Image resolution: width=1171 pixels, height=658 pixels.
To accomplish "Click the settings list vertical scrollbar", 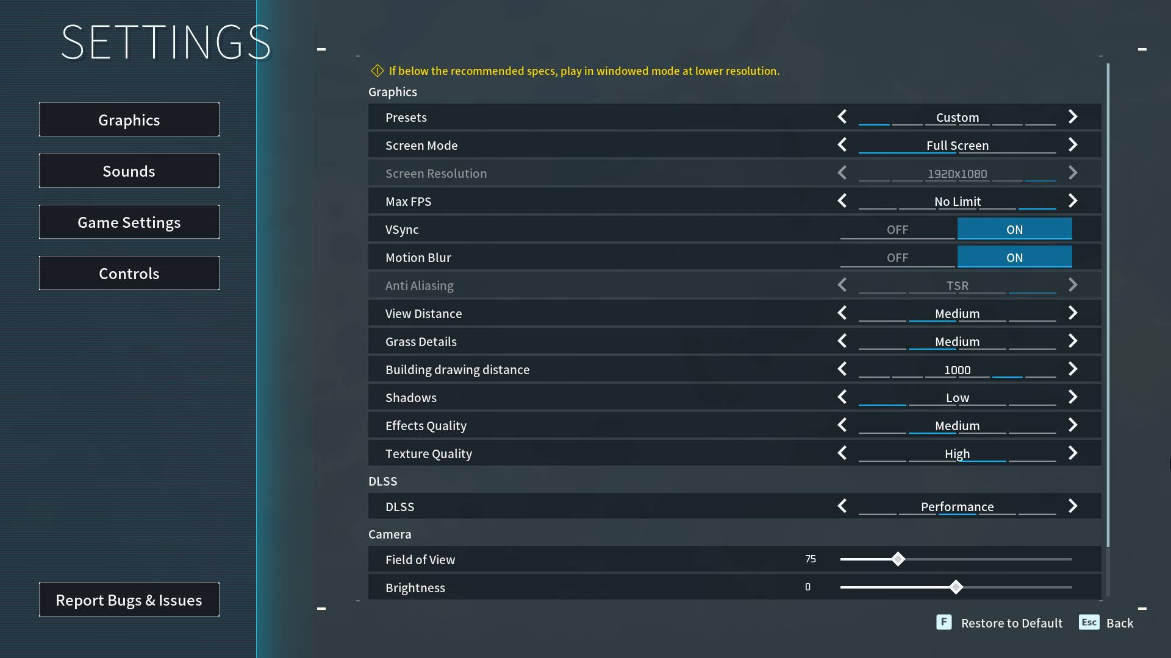I will click(x=1108, y=305).
